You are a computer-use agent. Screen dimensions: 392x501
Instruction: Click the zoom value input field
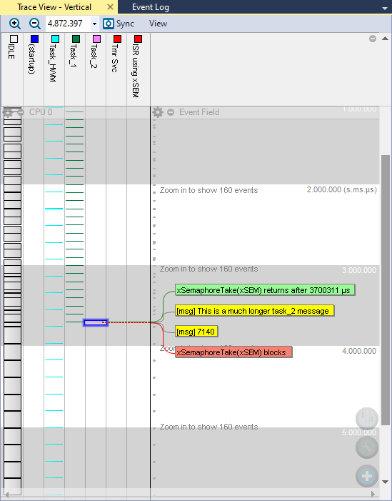tap(68, 24)
